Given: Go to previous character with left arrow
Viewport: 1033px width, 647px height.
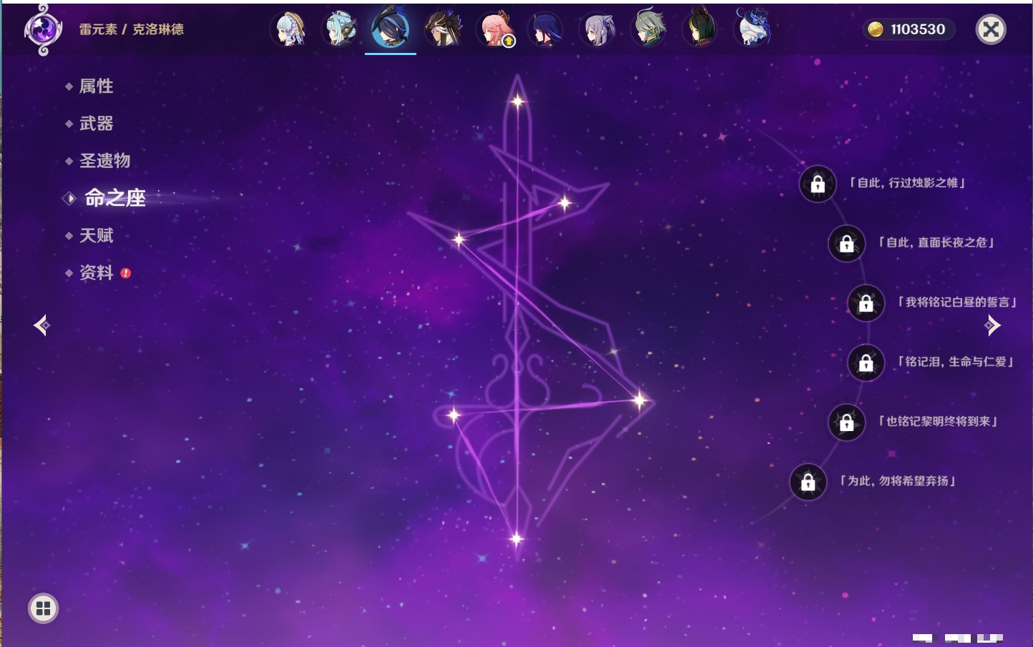Looking at the screenshot, I should (x=41, y=325).
